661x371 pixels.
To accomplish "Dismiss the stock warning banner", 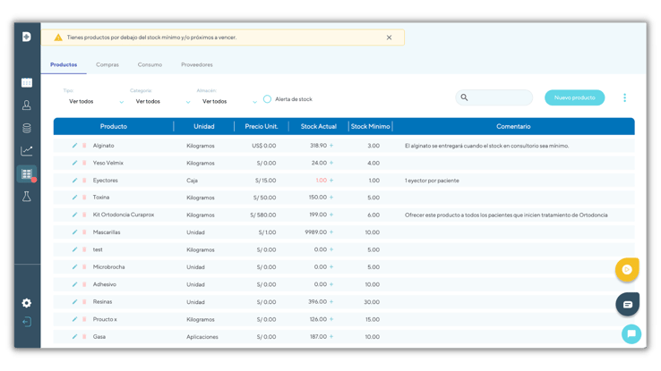I will (389, 38).
